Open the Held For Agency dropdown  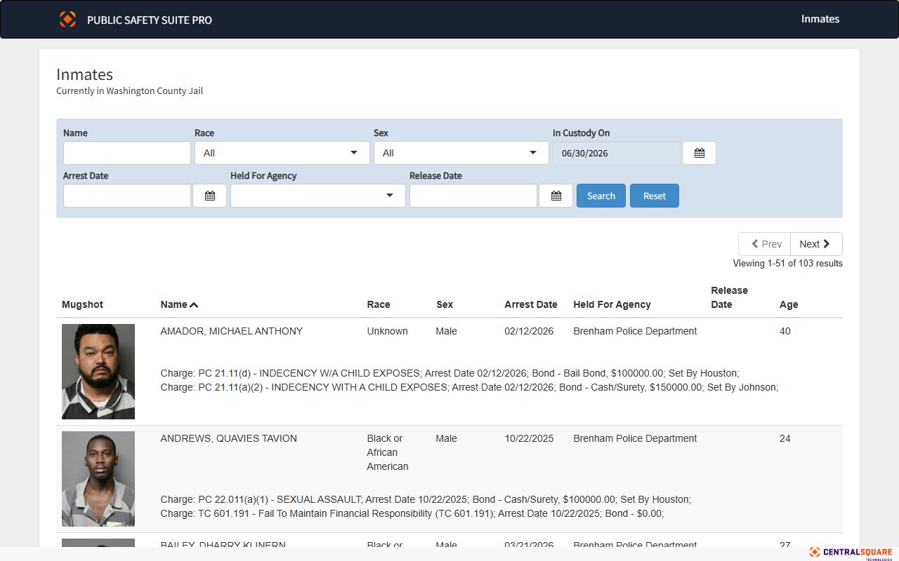pyautogui.click(x=318, y=196)
